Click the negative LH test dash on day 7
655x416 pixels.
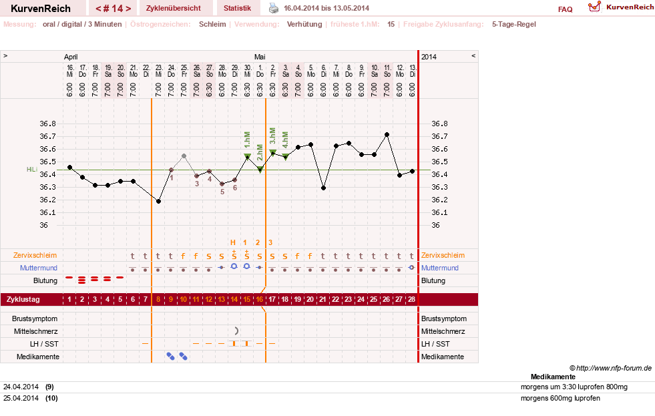point(146,343)
